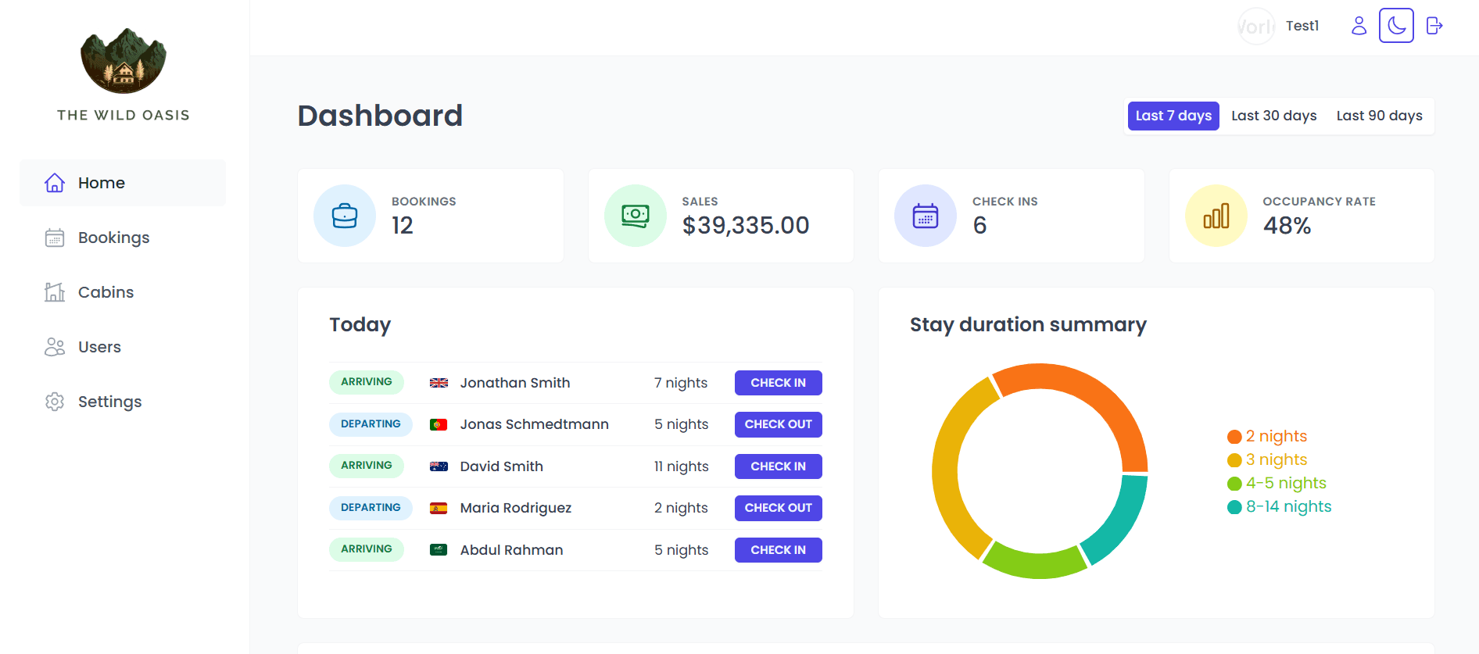Viewport: 1479px width, 654px height.
Task: Switch to Last 90 days filter
Action: (x=1379, y=116)
